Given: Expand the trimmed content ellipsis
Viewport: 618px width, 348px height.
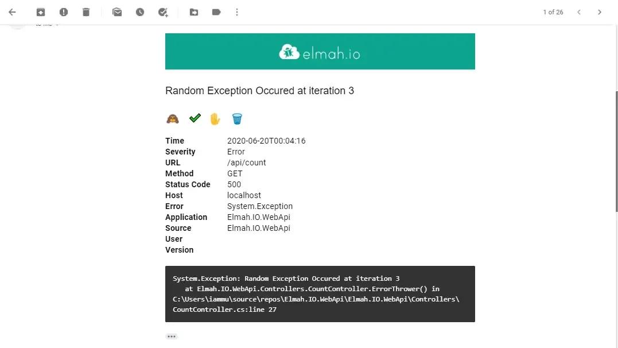Looking at the screenshot, I should tap(172, 337).
